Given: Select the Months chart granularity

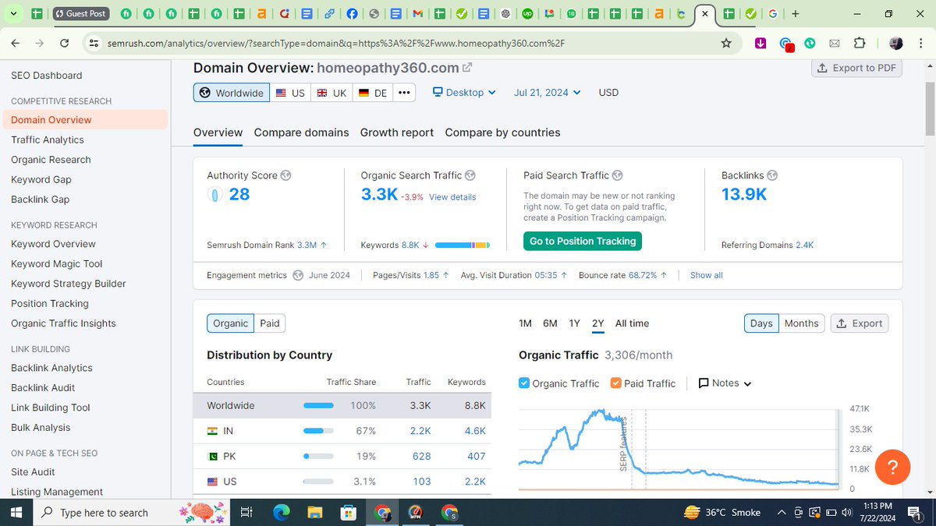Looking at the screenshot, I should tap(801, 323).
